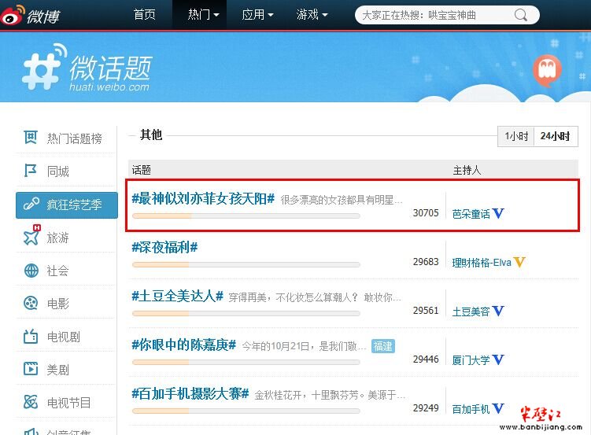Click the 电影 film reel icon
Viewport: 591px width, 435px height.
(x=31, y=303)
